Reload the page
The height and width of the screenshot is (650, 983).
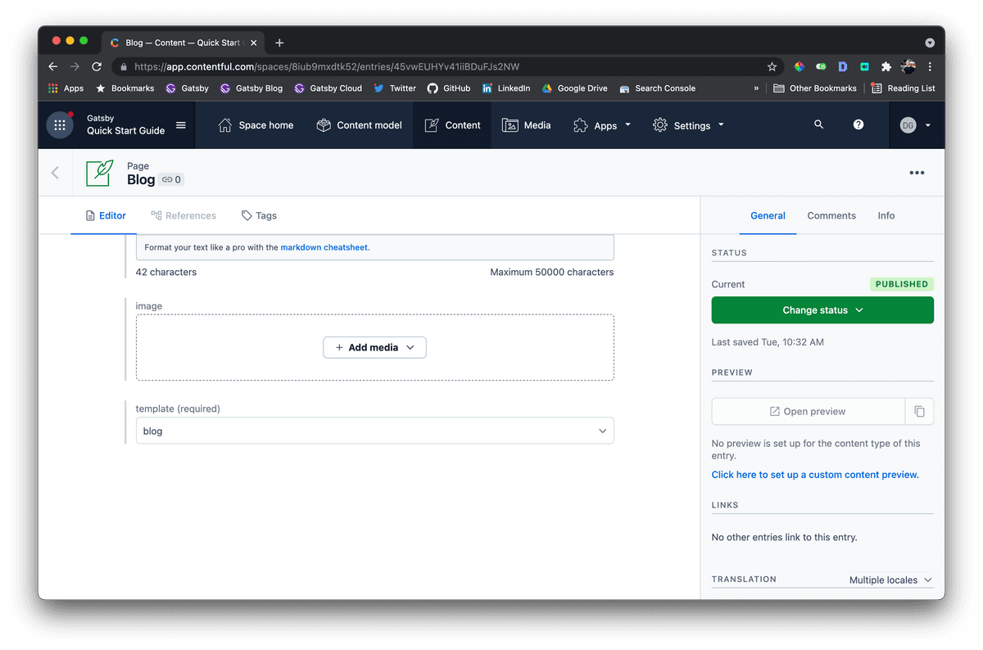[x=97, y=66]
